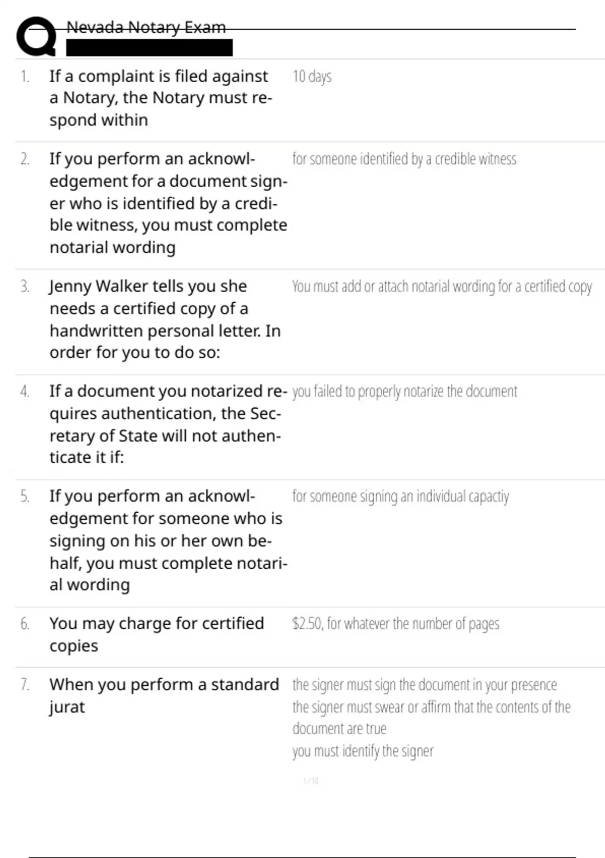Click the 'You must add or attach notarial wording' answer
The width and height of the screenshot is (605, 858).
pos(442,287)
